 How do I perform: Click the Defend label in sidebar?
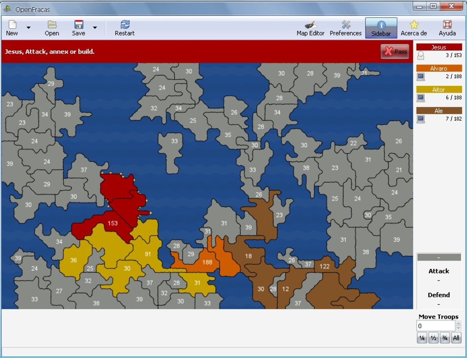tap(439, 295)
